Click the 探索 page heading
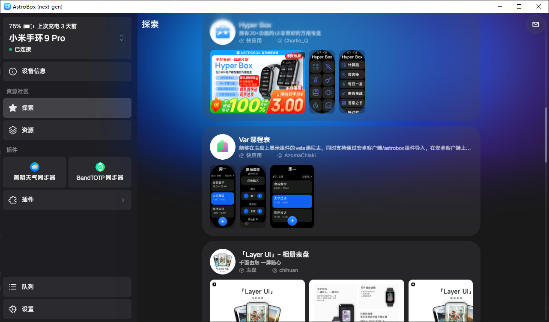 coord(150,24)
